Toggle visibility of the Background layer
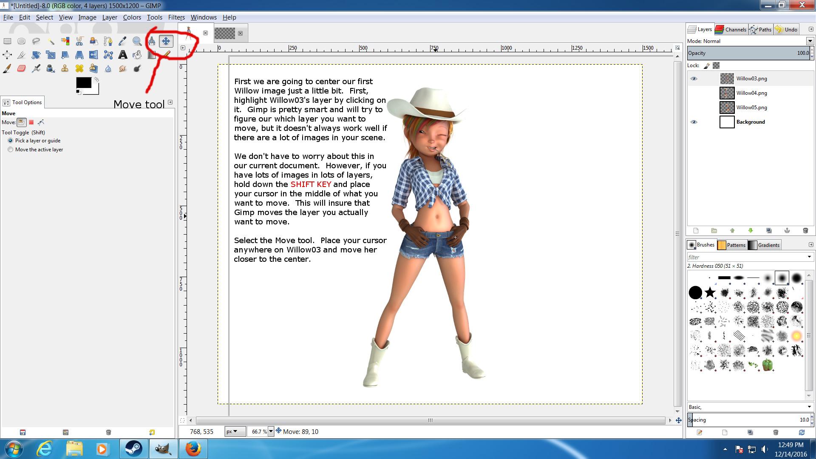The height and width of the screenshot is (459, 816). (x=694, y=122)
